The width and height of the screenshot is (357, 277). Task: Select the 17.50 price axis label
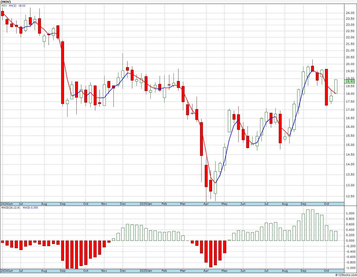click(350, 102)
